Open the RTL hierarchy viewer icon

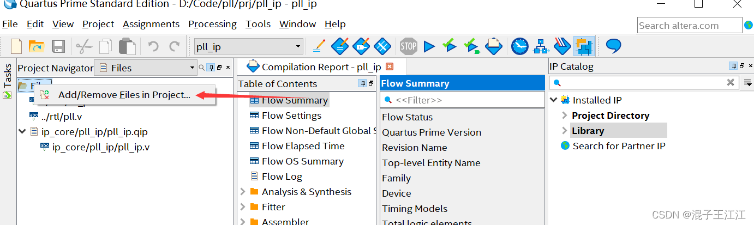[x=541, y=46]
